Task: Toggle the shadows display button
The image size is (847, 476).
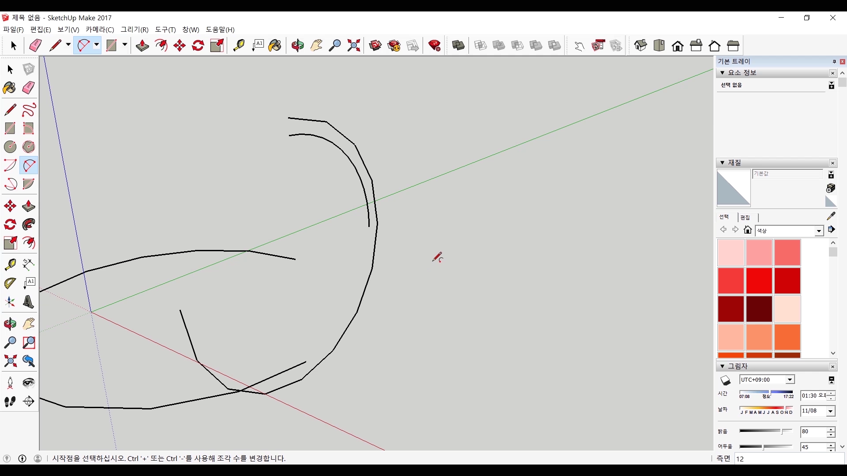Action: pos(725,380)
